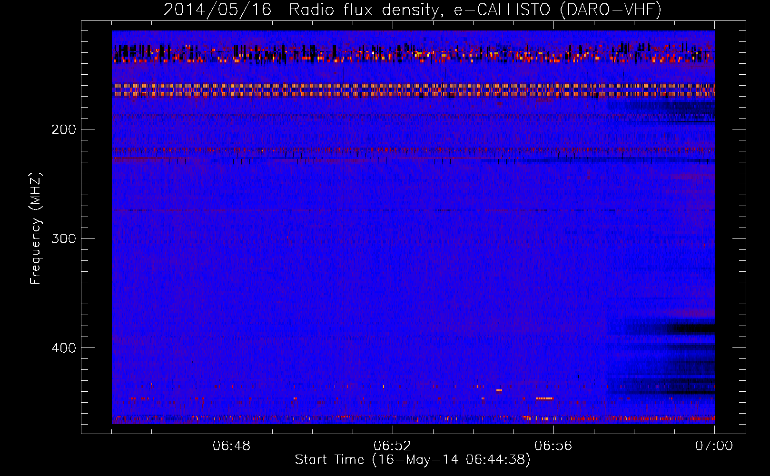Click the 07:00 time tick label
This screenshot has width=770, height=476.
(714, 446)
